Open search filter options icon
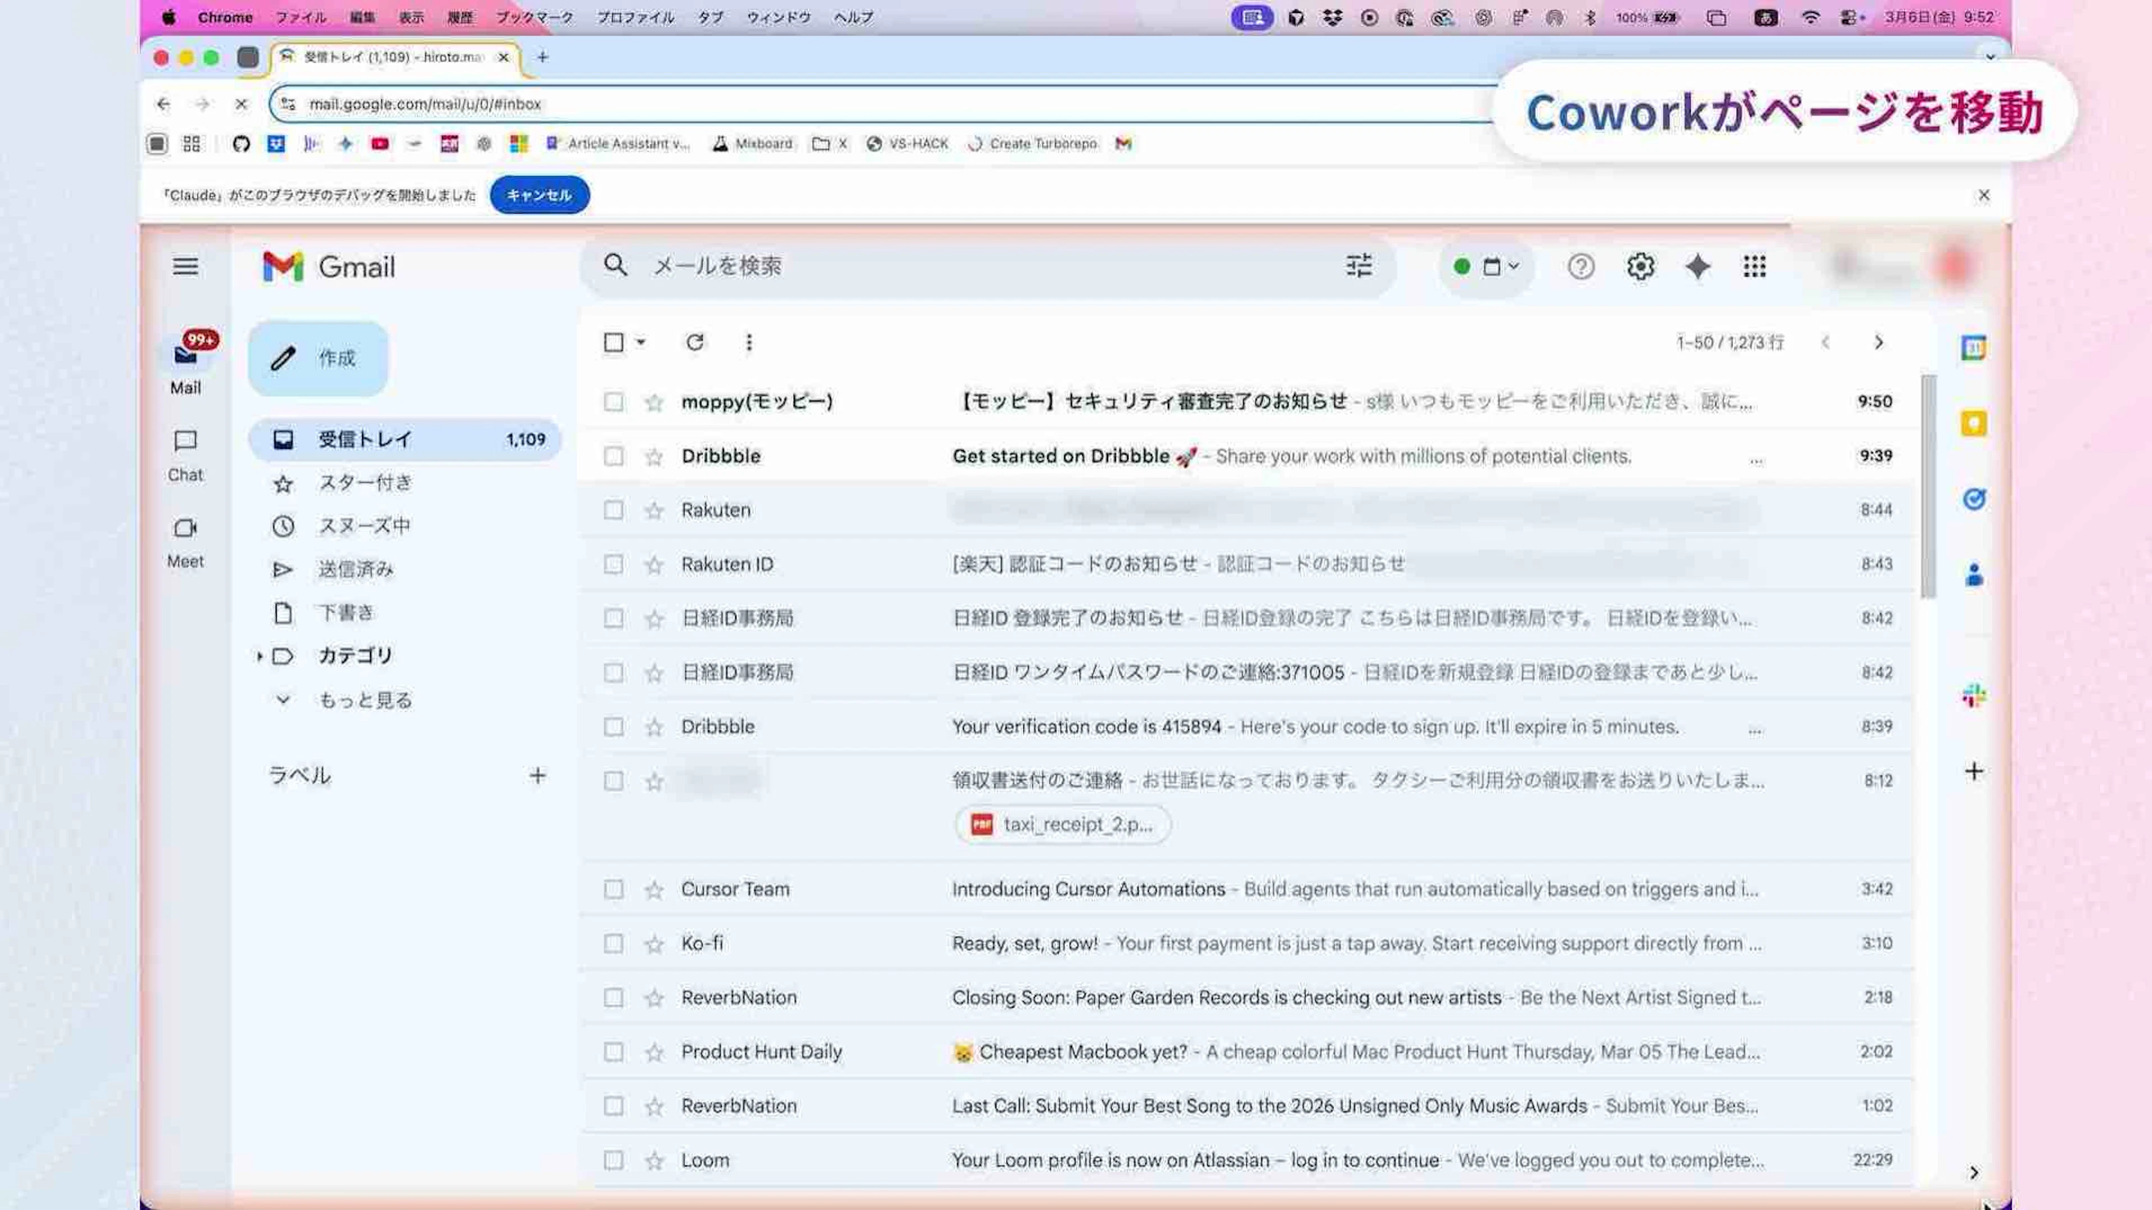The width and height of the screenshot is (2152, 1210). click(x=1358, y=266)
